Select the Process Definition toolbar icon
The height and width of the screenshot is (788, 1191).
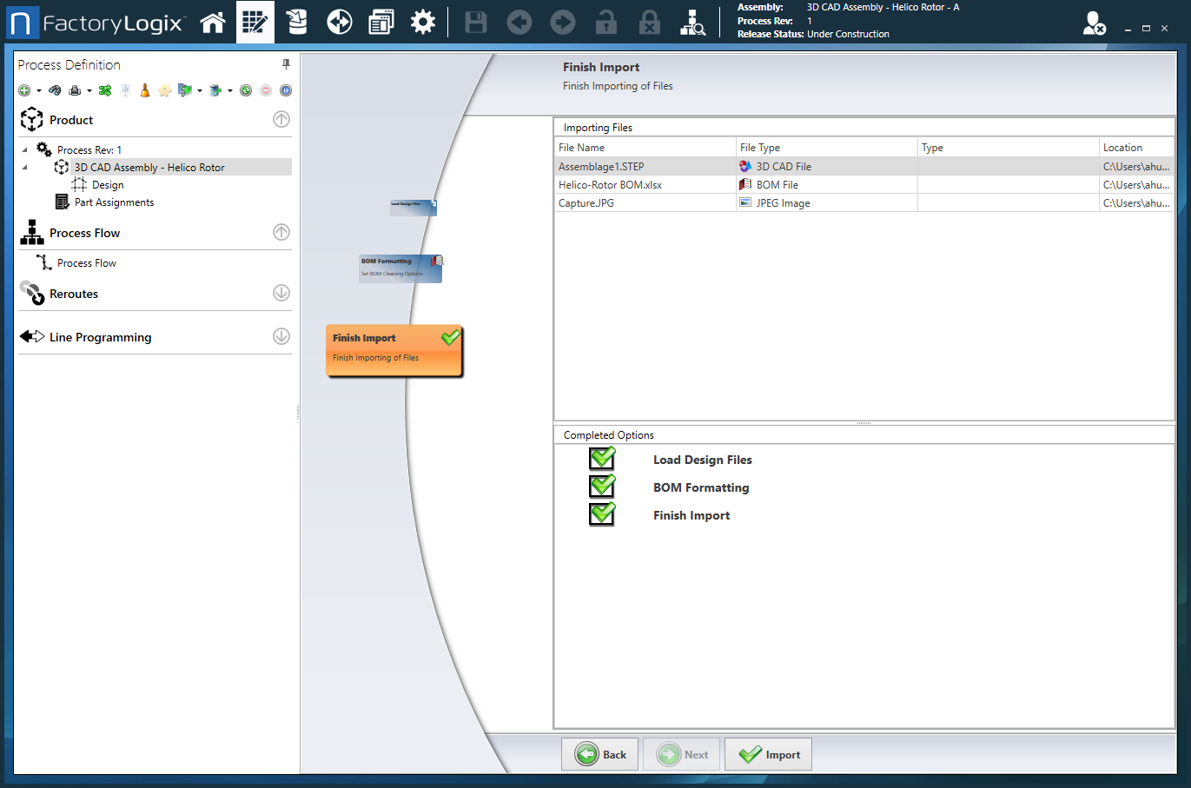tap(255, 22)
